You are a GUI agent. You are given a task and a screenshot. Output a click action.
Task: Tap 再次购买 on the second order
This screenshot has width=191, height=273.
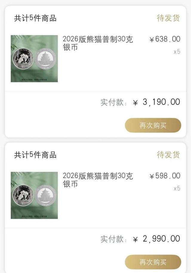click(x=153, y=261)
